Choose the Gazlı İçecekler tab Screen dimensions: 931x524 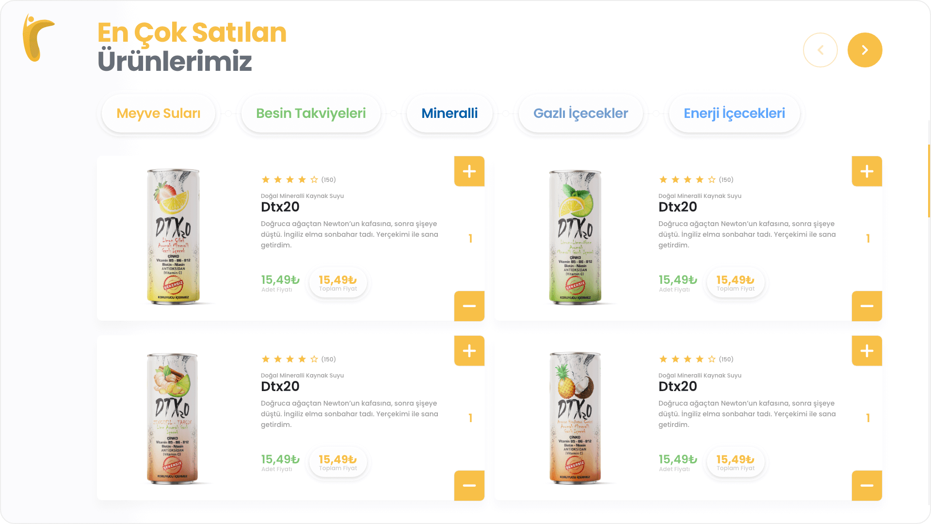point(580,114)
